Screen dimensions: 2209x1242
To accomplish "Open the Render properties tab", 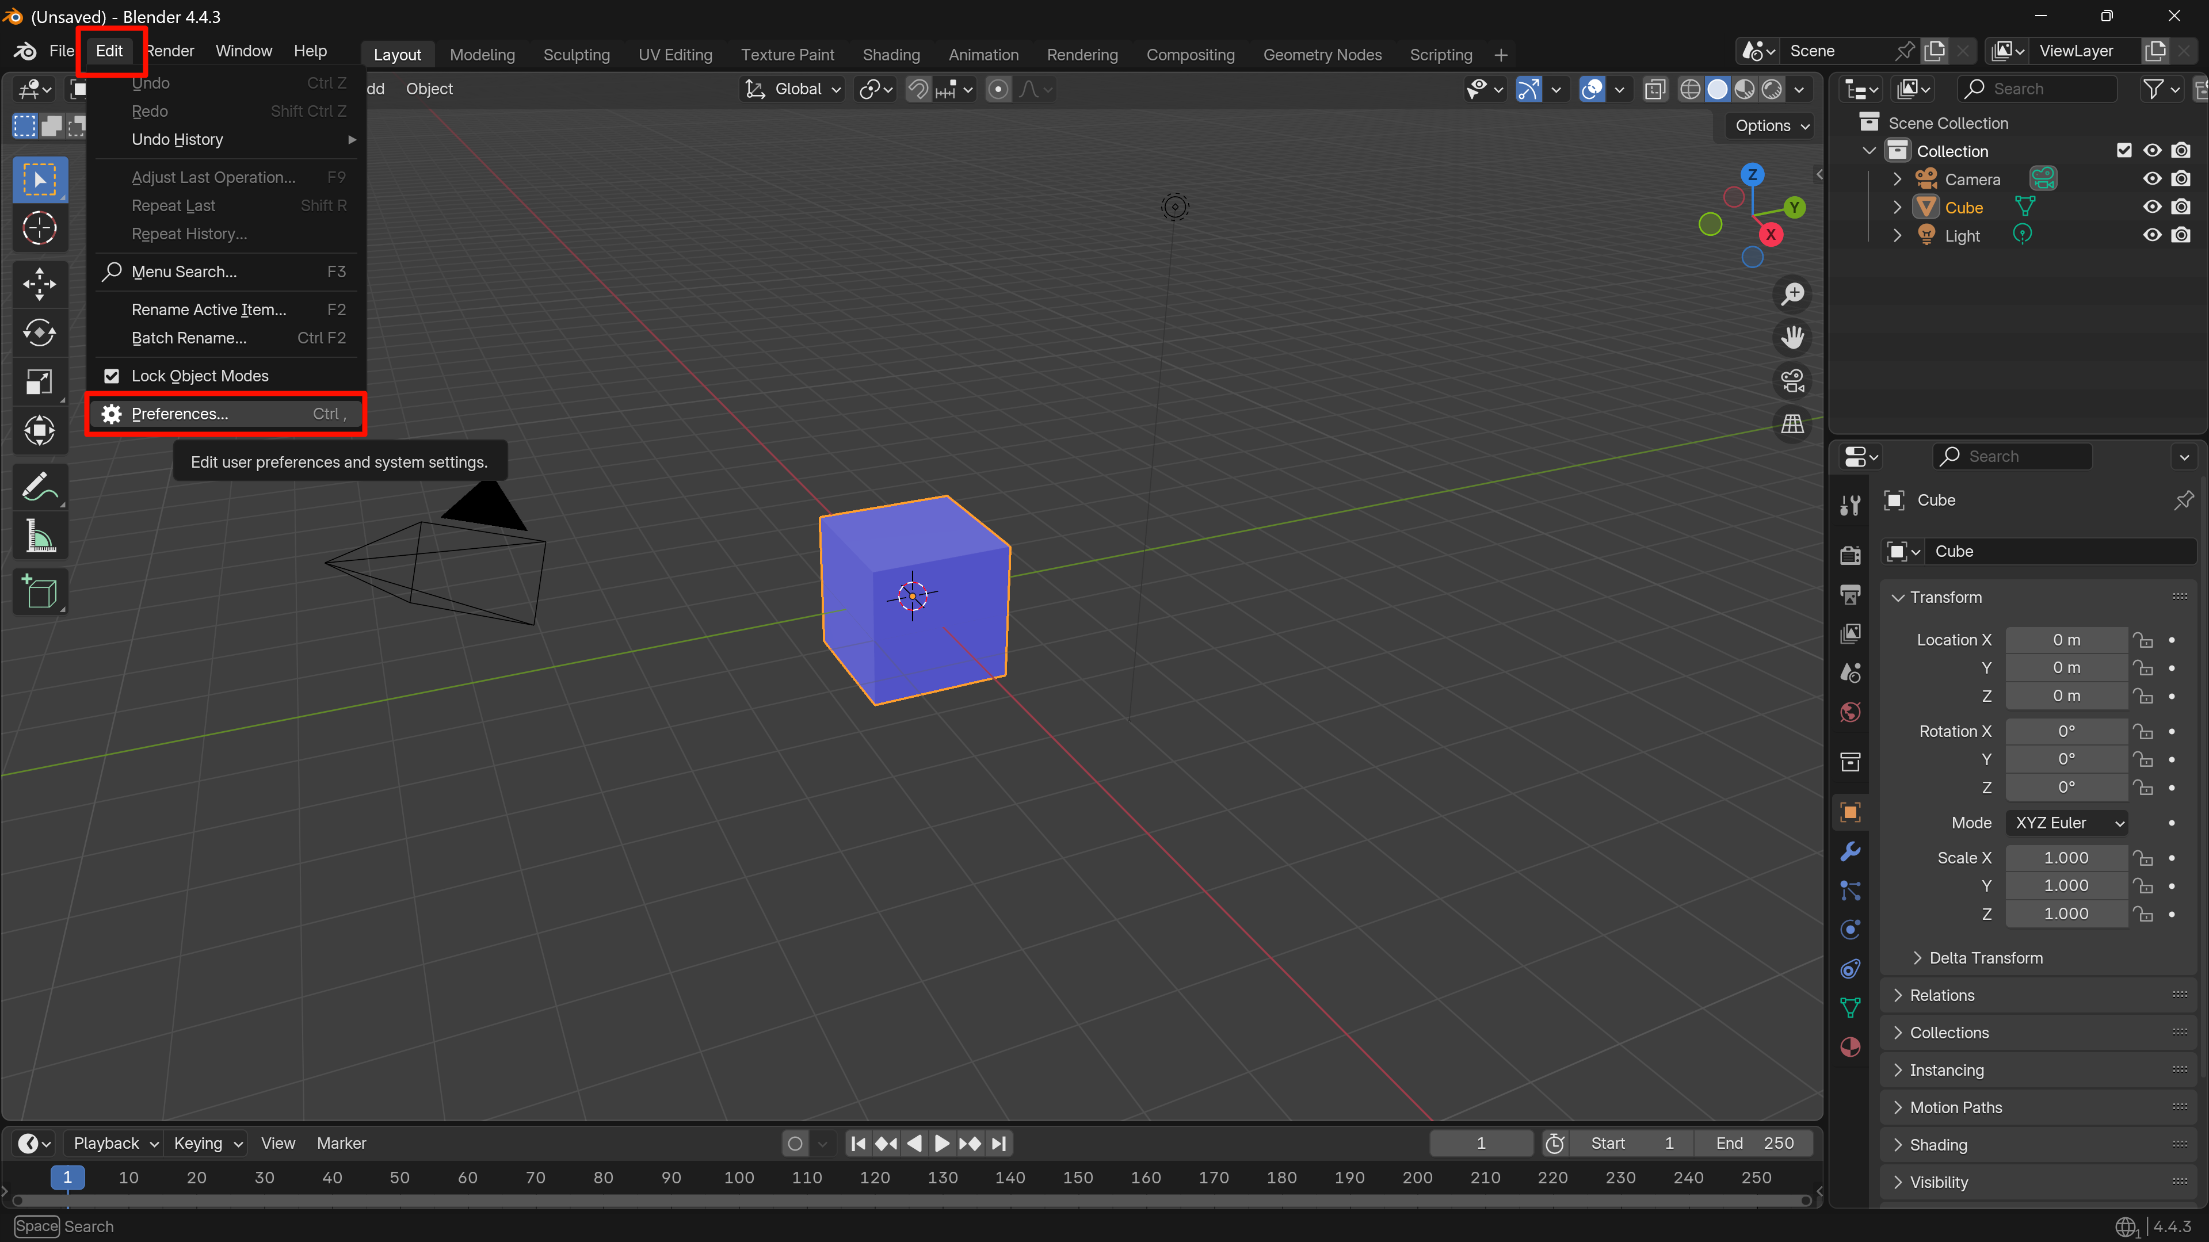I will click(x=1851, y=555).
